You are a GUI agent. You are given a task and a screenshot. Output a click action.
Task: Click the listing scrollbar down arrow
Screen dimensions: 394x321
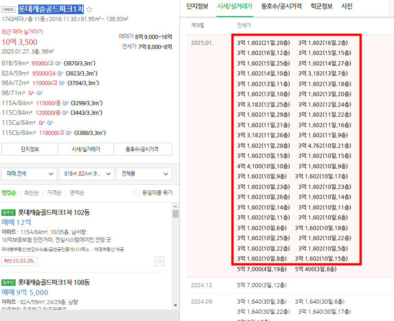(x=175, y=305)
